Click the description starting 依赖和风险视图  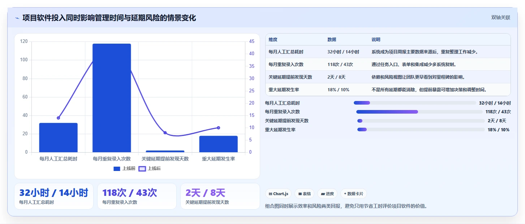(418, 77)
